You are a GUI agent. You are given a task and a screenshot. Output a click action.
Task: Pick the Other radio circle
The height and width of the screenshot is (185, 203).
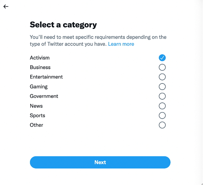162,125
